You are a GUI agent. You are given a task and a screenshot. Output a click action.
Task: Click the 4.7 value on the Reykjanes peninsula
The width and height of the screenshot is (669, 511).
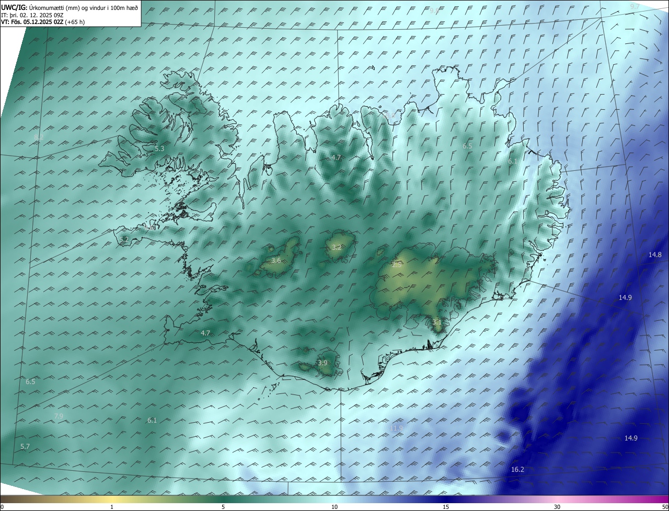205,333
